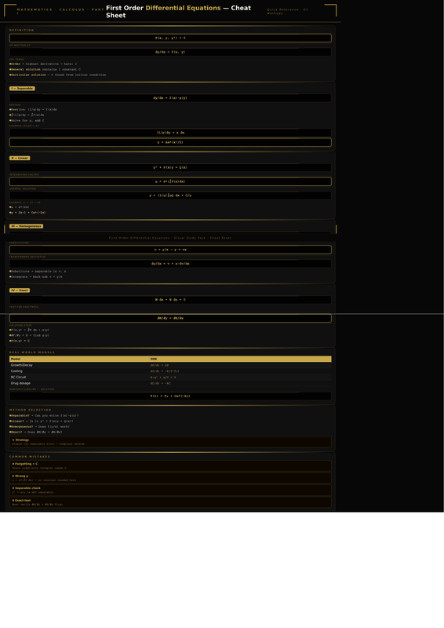The width and height of the screenshot is (444, 628).
Task: Click the 'REAL WORLD MODELS' heading
Action: click(x=32, y=352)
